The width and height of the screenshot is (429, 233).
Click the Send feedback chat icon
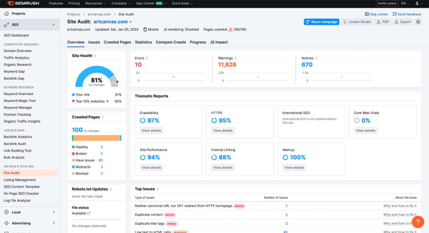(x=395, y=14)
